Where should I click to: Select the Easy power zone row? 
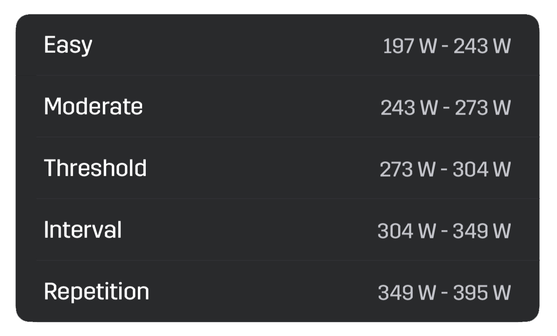click(x=278, y=45)
